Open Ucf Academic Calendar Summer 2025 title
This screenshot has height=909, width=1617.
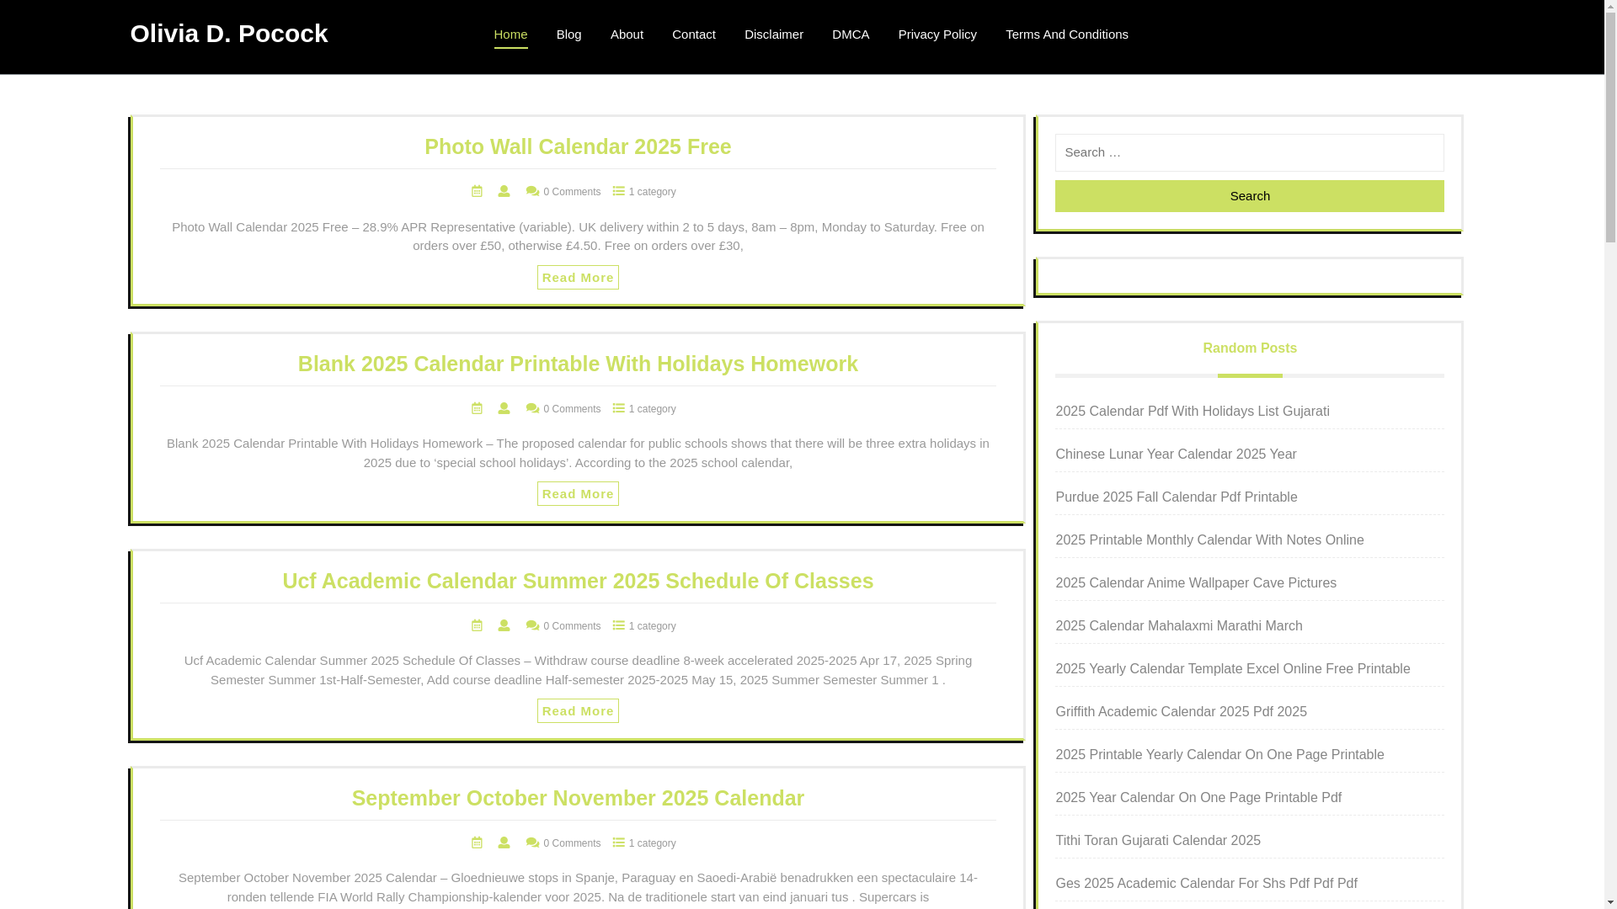(x=578, y=581)
